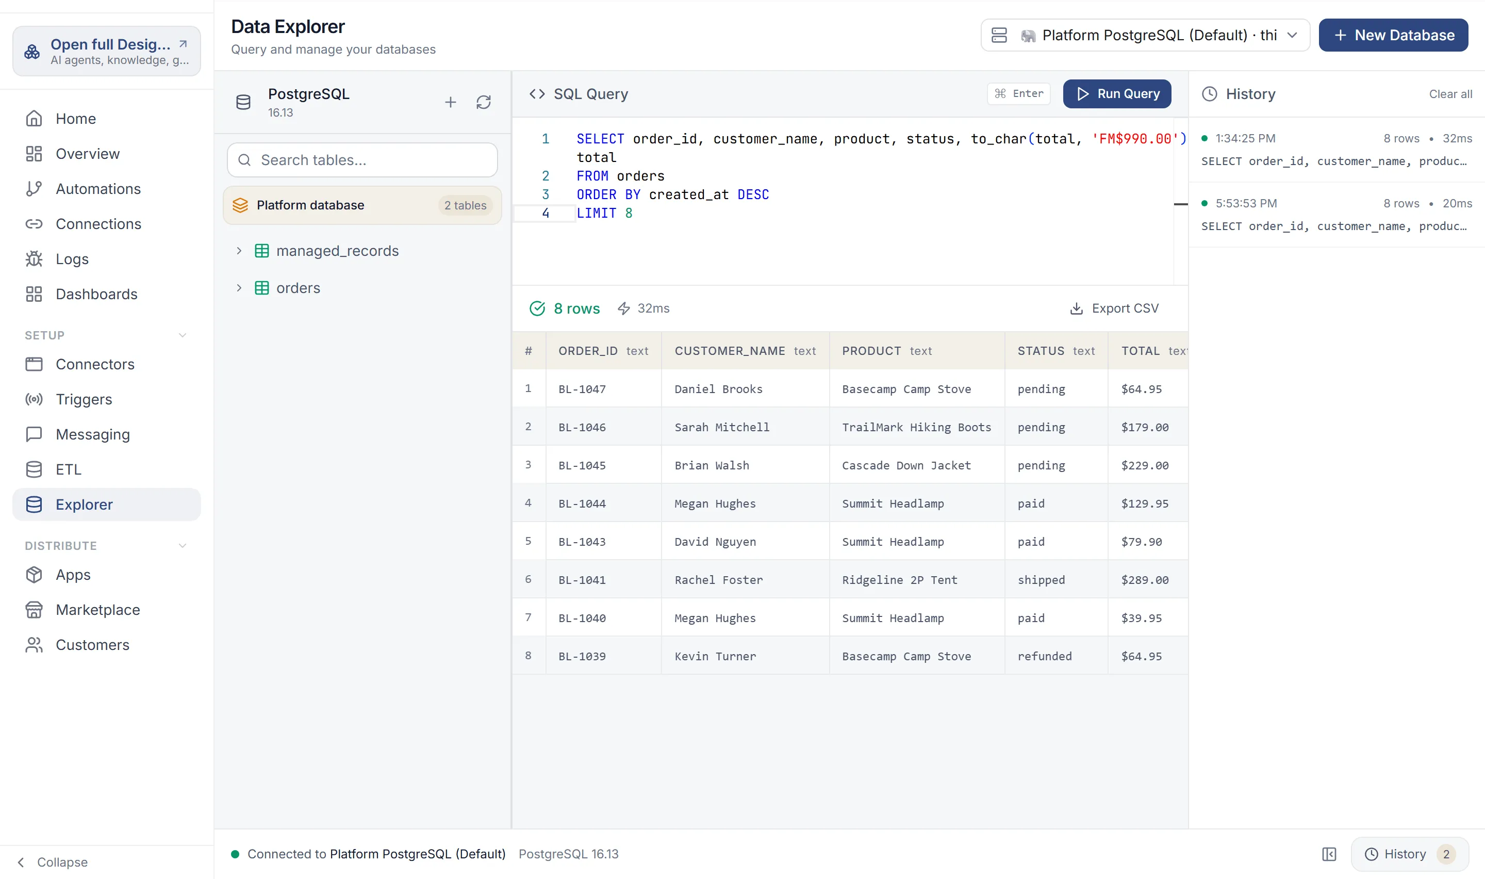
Task: Expand the orders table tree
Action: point(239,288)
